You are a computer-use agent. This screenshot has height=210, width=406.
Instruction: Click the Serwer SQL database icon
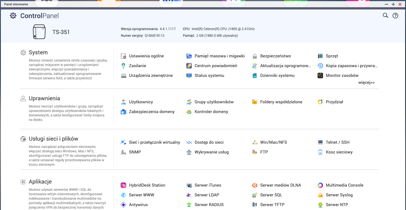pyautogui.click(x=255, y=195)
